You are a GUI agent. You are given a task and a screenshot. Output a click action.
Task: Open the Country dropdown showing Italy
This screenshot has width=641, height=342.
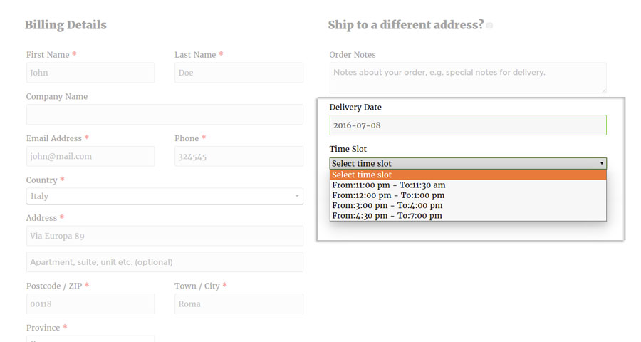(x=165, y=196)
